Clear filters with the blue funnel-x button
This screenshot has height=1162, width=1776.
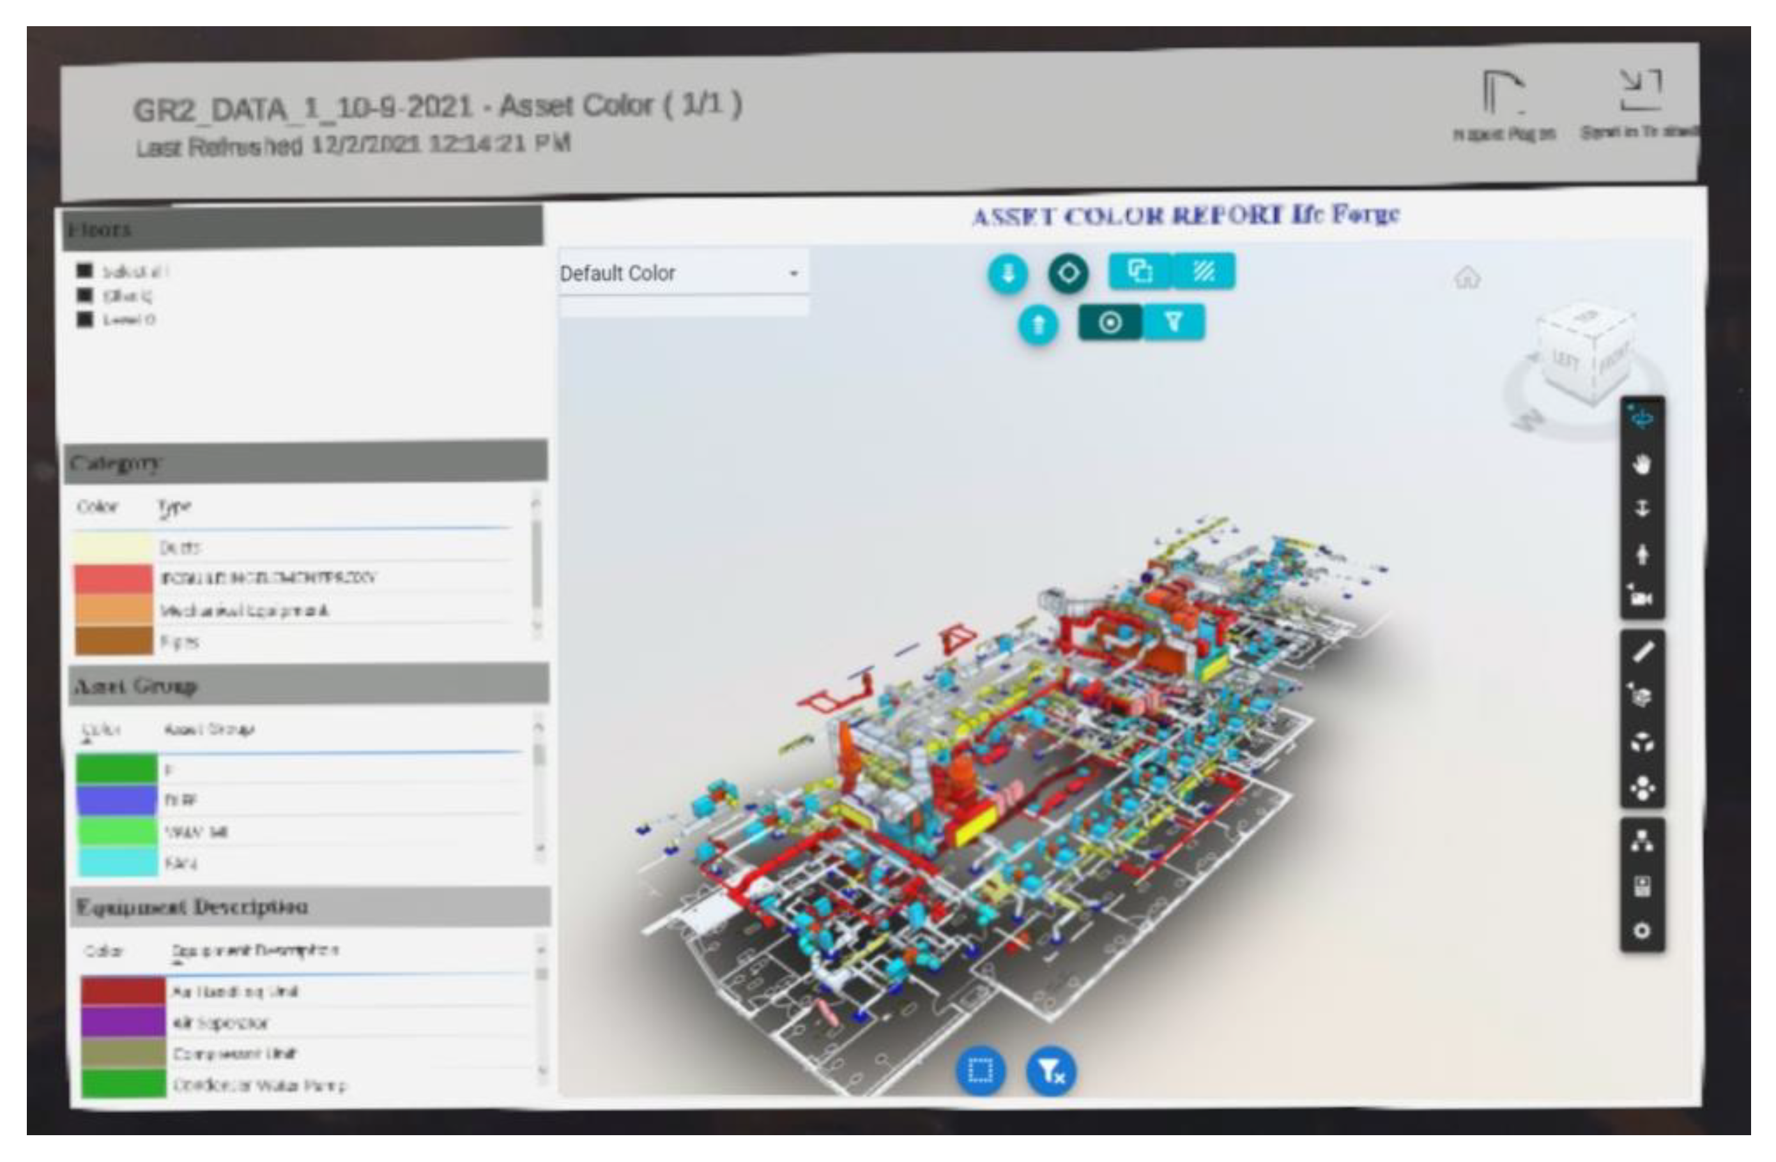1052,1072
